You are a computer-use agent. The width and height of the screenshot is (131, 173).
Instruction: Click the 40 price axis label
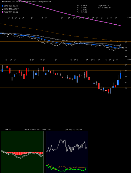(x=125, y=56)
